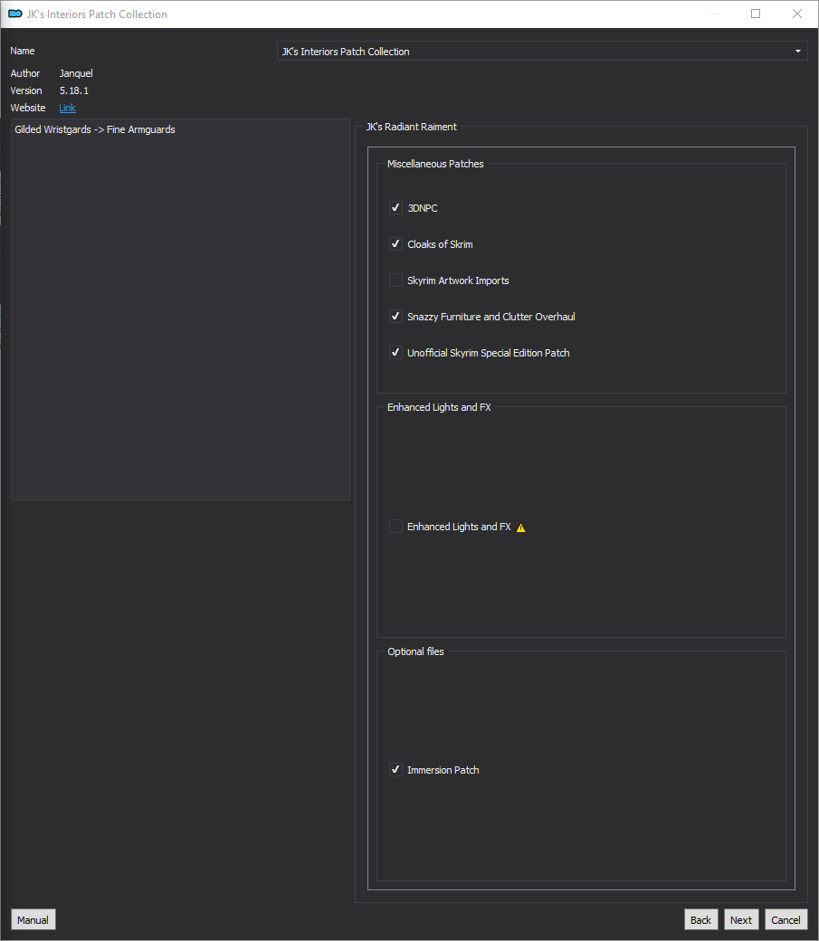Screen dimensions: 819x941
Task: Click the JK's Interiors Patch Collection combo box
Action: click(x=542, y=51)
